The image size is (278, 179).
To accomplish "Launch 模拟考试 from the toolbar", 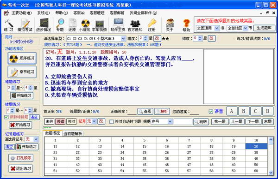I will point(25,25).
